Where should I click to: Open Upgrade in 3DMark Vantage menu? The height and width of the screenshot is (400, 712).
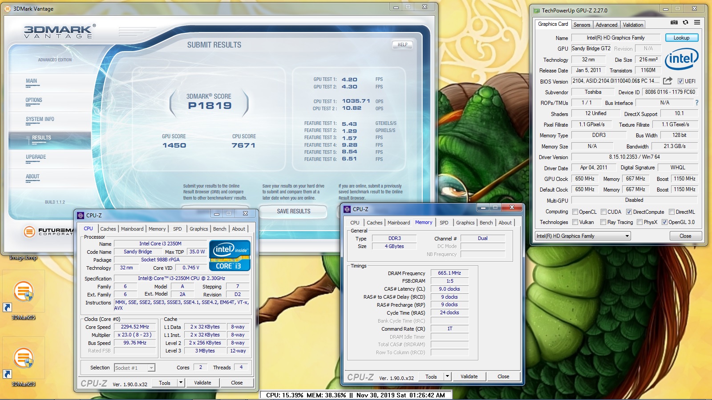pos(36,157)
